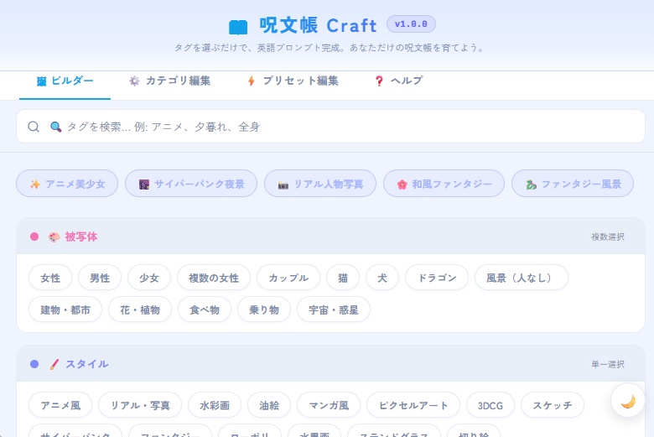Click flower icon on 和風ファンタジー preset
This screenshot has height=437, width=654.
point(402,184)
